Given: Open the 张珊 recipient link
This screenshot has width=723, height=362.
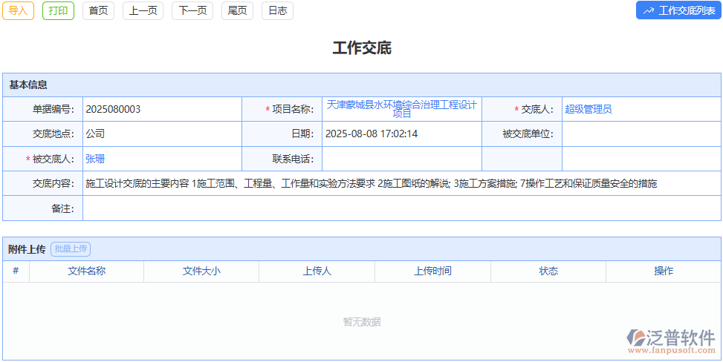Looking at the screenshot, I should click(95, 158).
